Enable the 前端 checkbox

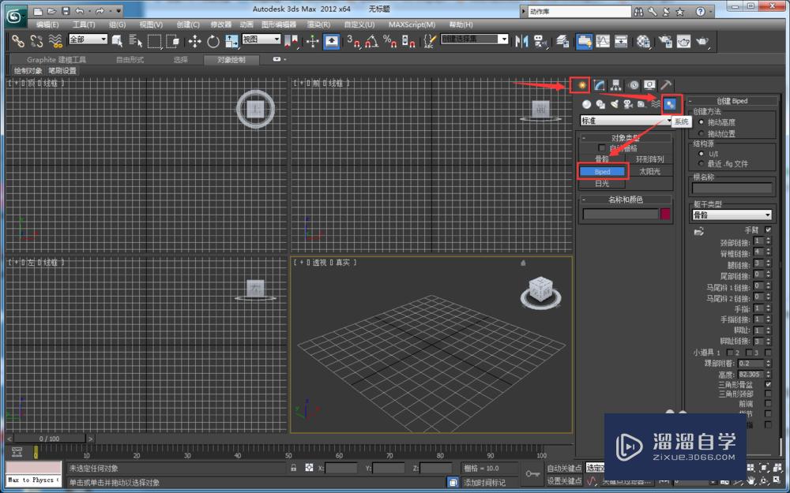tap(768, 403)
